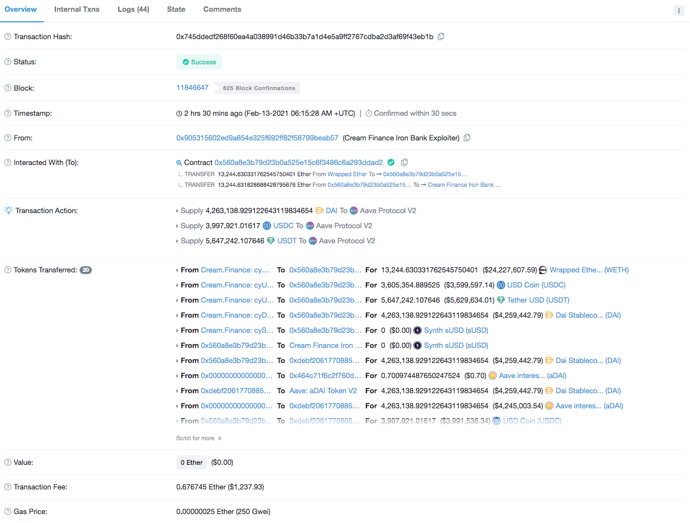Image resolution: width=690 pixels, height=523 pixels.
Task: Click the help icon beside From
Action: (8, 138)
